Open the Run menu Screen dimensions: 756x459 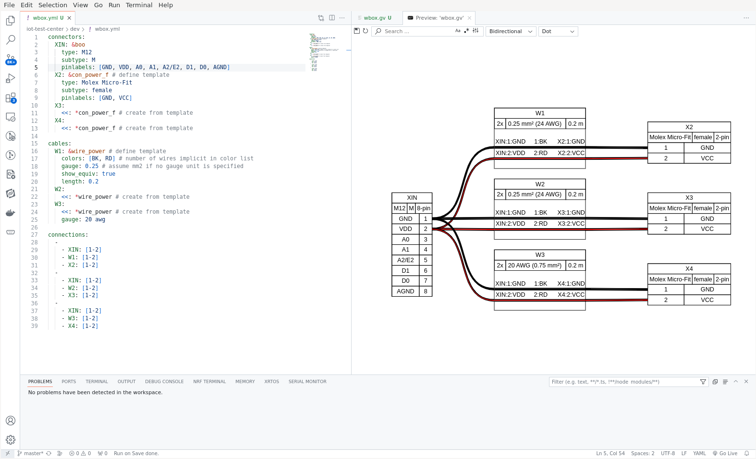point(114,5)
